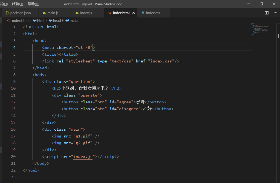Click the "utf-8" charset value
Screen dimensions: 280x183
(84, 47)
